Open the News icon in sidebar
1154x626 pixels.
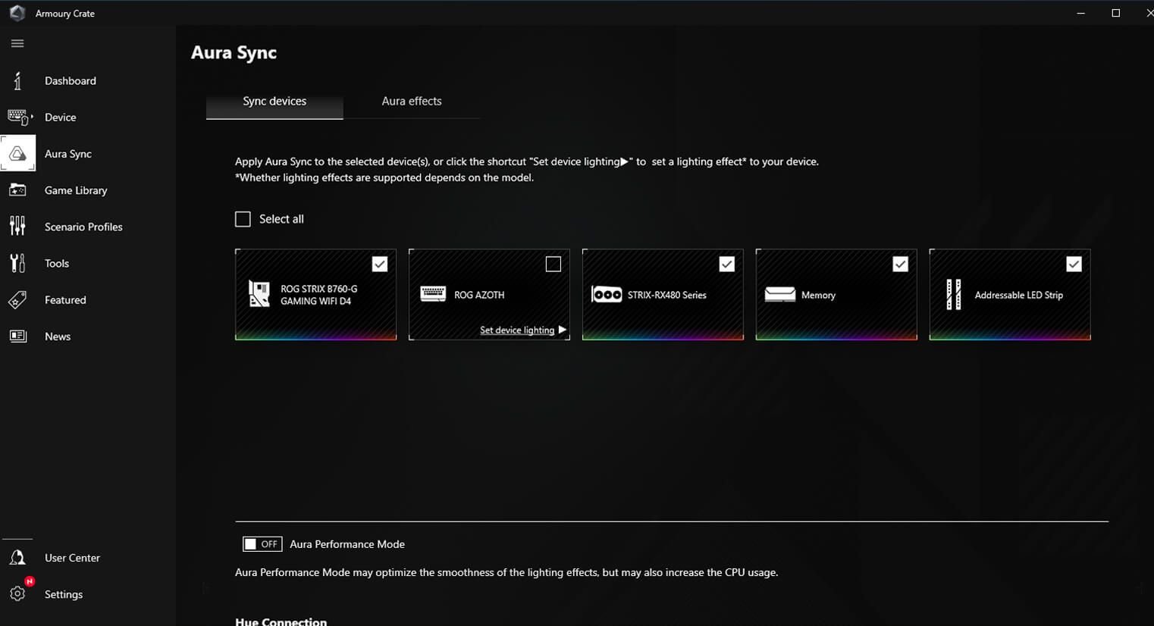point(17,336)
